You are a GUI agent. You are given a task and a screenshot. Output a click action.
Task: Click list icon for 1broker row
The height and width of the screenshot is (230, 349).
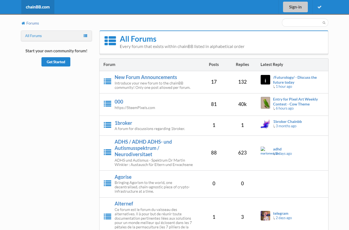click(108, 125)
